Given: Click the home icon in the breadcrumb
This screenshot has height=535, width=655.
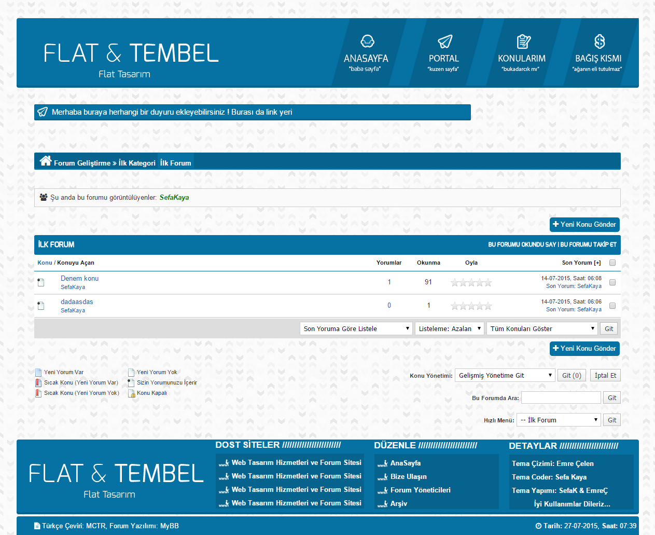Looking at the screenshot, I should [46, 161].
